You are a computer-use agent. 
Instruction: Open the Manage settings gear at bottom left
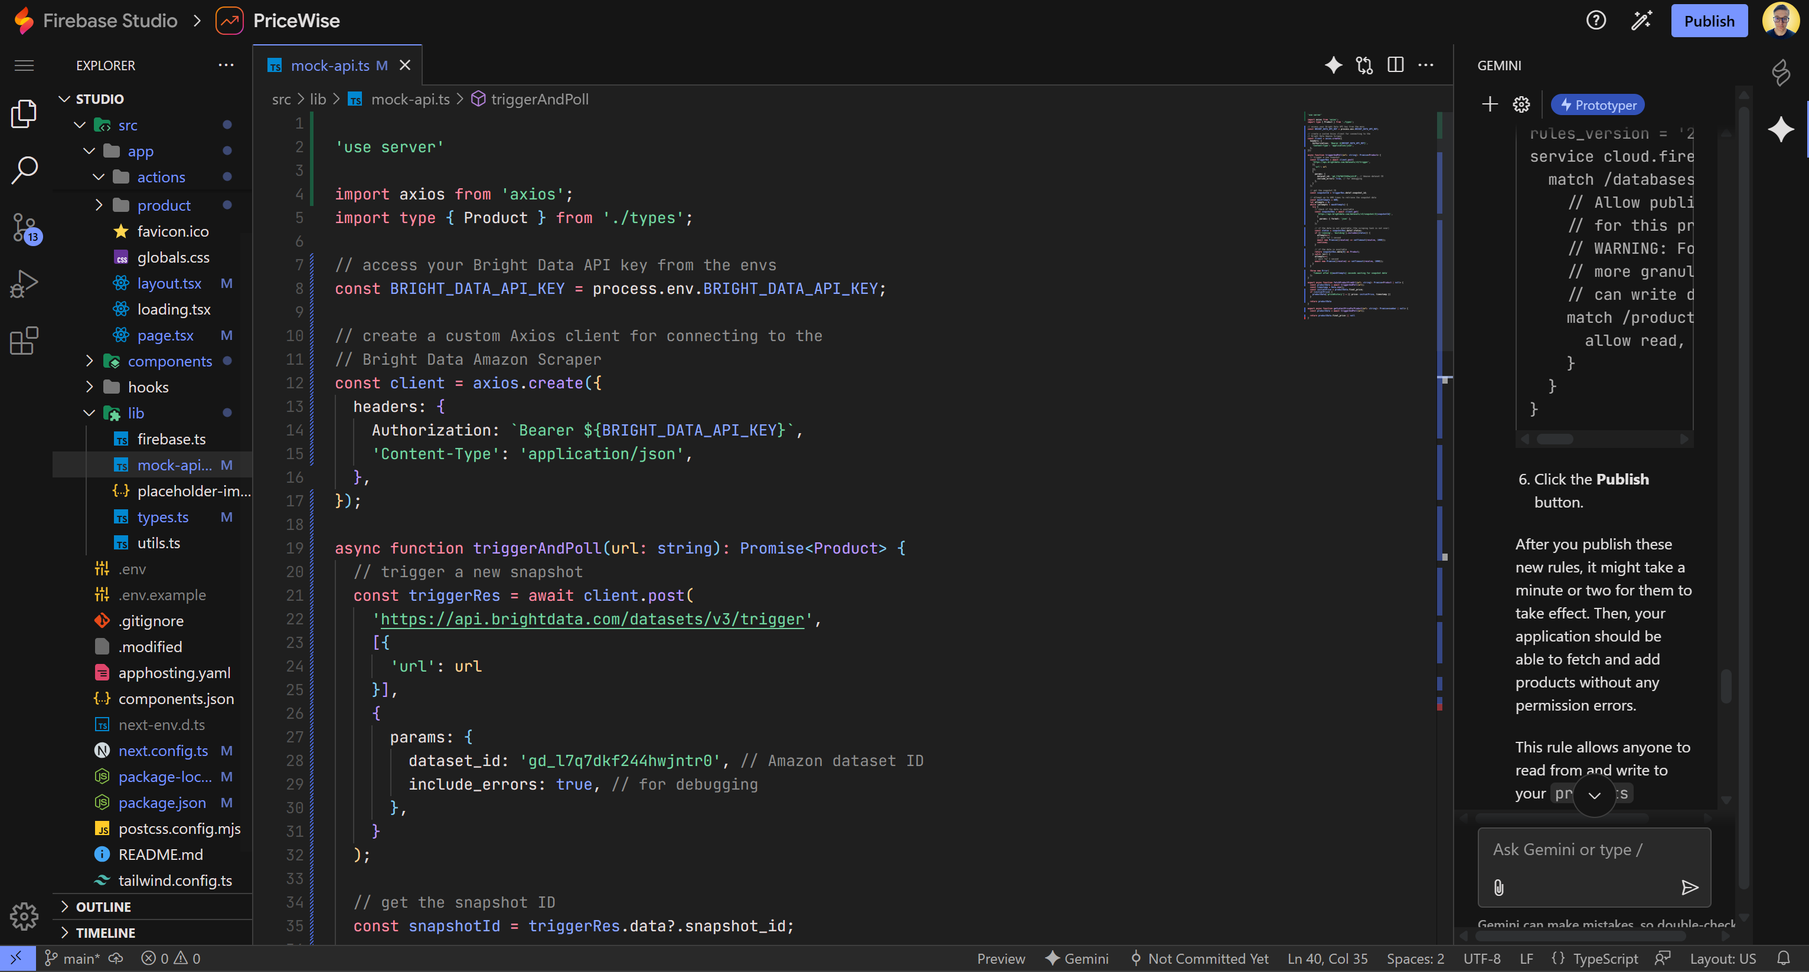[24, 917]
